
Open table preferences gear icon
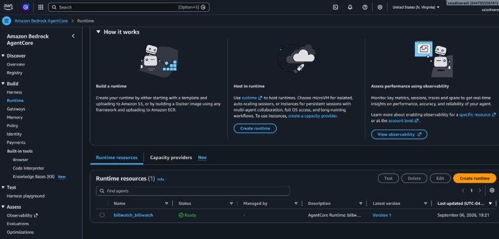492,190
